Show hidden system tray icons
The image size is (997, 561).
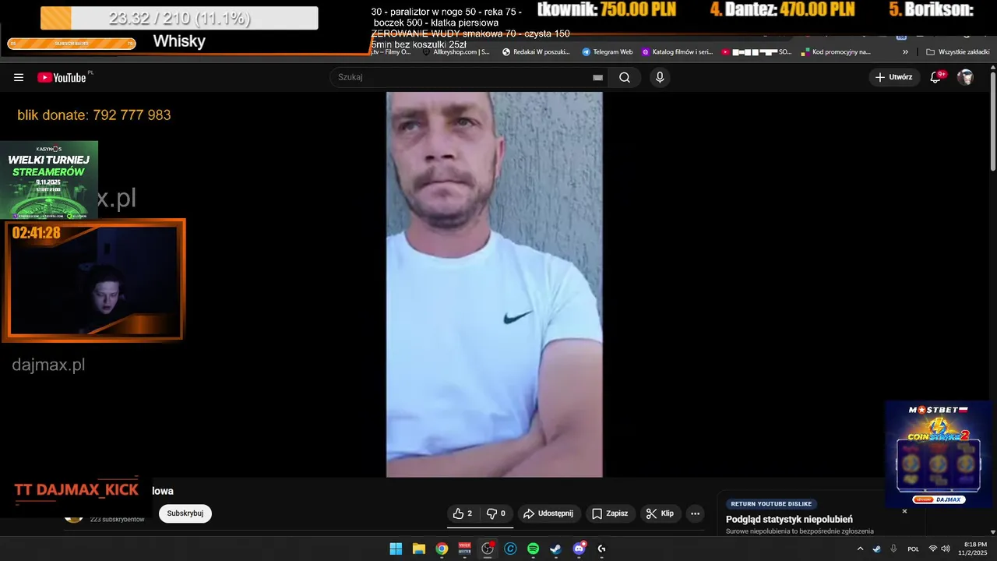[x=860, y=549]
